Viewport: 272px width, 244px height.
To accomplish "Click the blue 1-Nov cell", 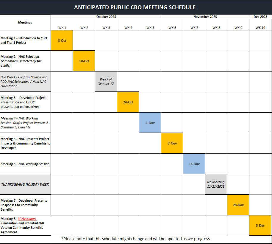I will pyautogui.click(x=150, y=123).
